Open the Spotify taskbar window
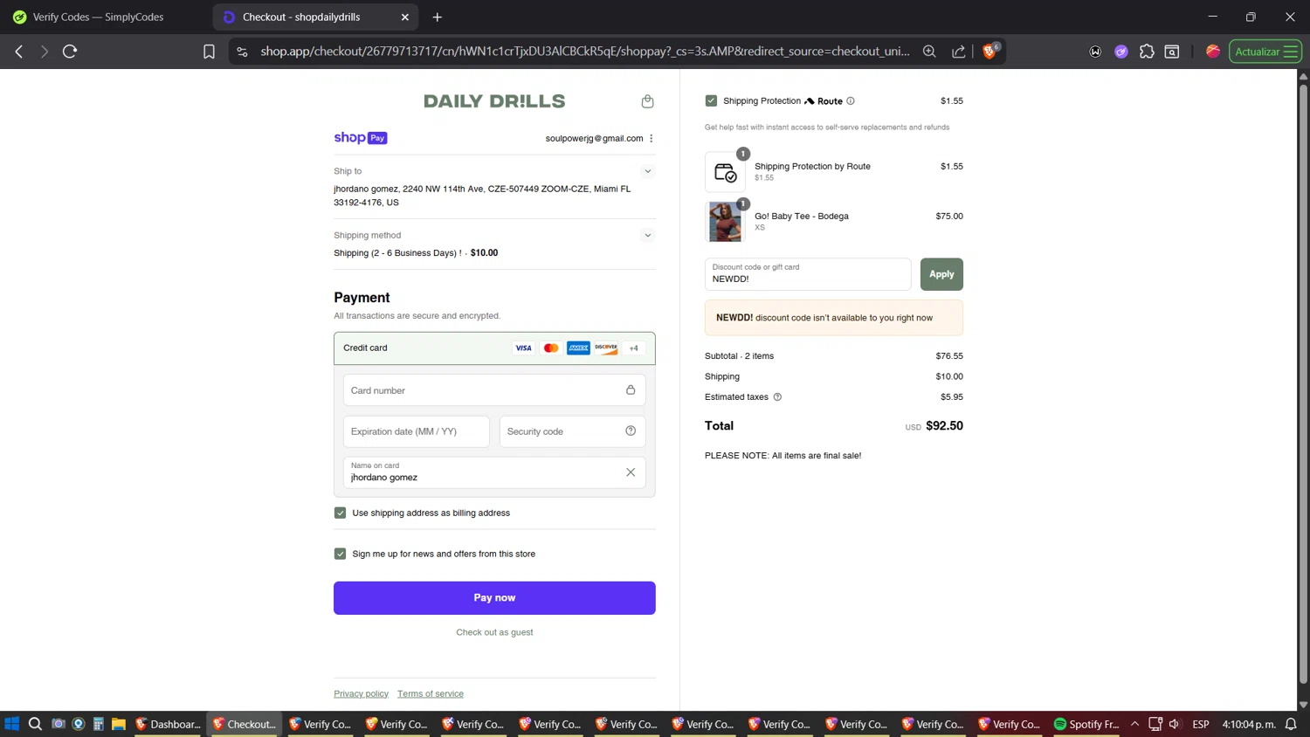This screenshot has width=1310, height=737. click(x=1087, y=724)
